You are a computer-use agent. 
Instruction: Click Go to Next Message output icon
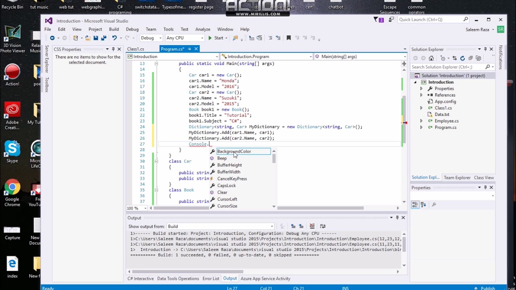tap(301, 226)
